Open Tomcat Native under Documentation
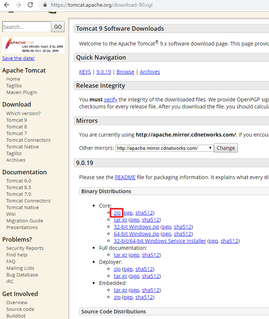The image size is (269, 319). click(22, 207)
